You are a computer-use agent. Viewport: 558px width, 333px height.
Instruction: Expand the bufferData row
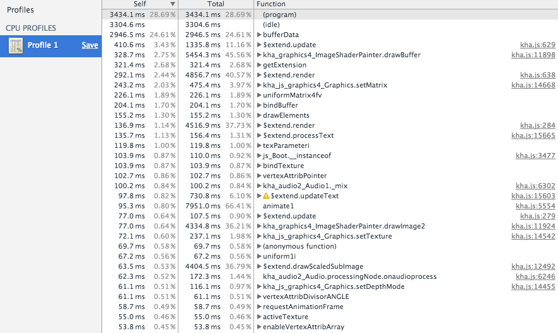pyautogui.click(x=259, y=35)
